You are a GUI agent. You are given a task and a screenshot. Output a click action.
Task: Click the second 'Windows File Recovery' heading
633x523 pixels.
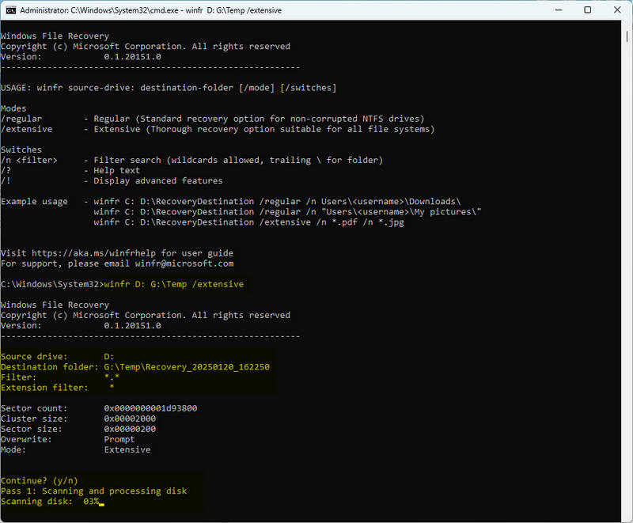55,305
